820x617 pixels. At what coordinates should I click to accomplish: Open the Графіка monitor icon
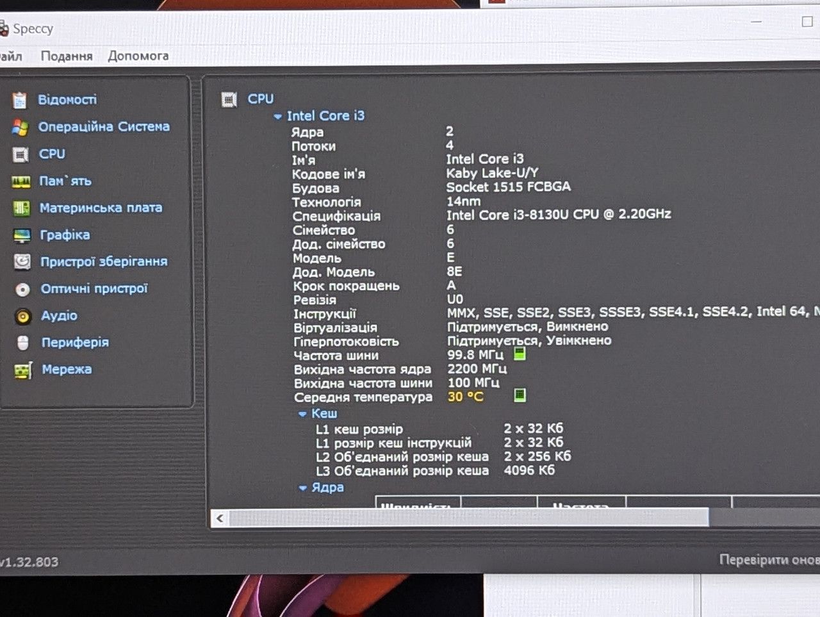[x=22, y=236]
